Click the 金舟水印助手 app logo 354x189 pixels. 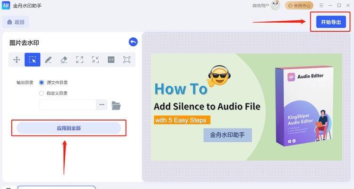tap(6, 5)
